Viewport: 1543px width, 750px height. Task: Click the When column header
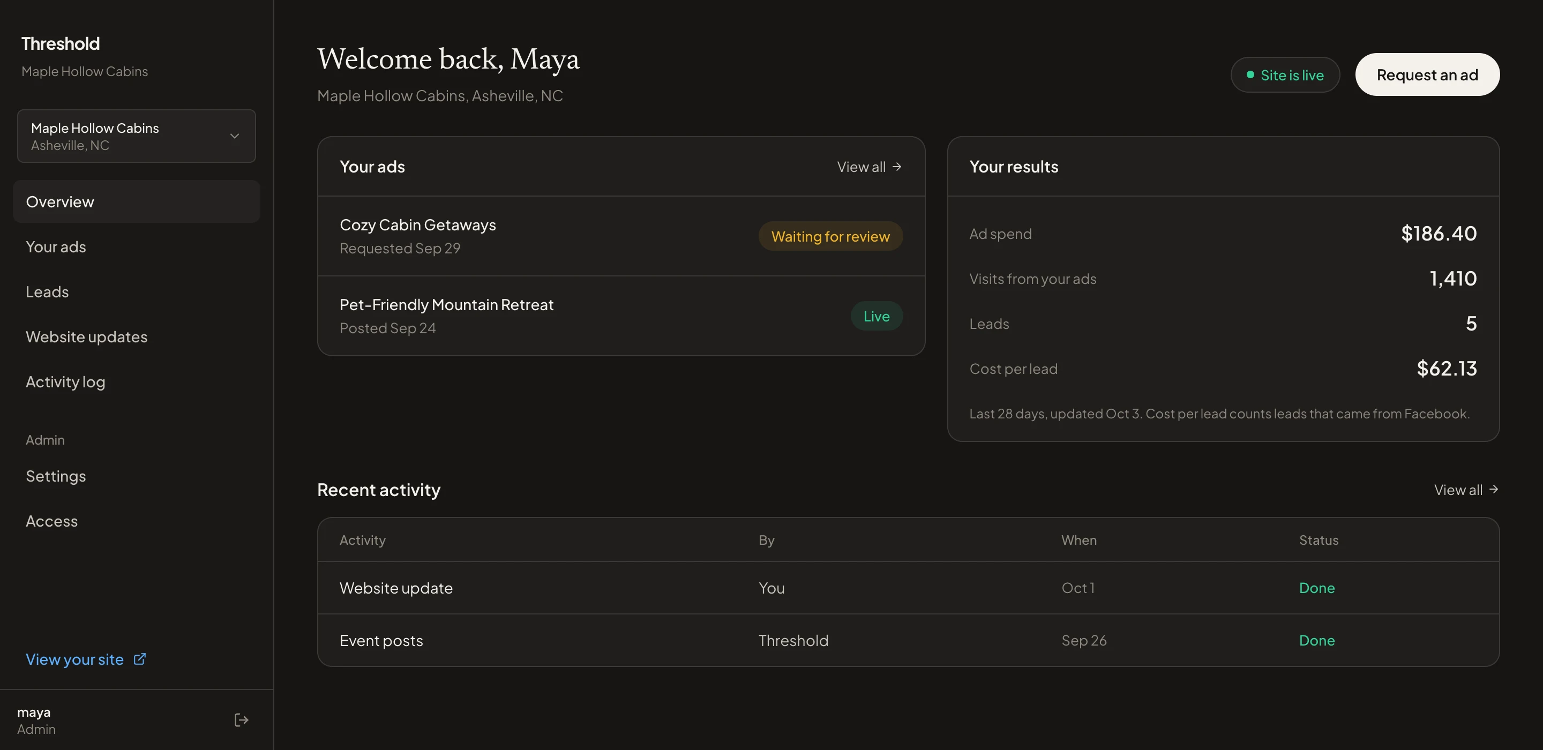click(x=1079, y=540)
